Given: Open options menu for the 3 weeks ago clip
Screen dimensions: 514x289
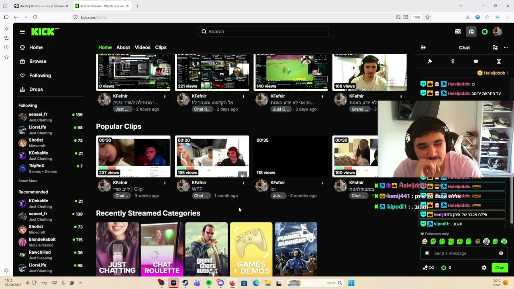Looking at the screenshot, I should click(165, 183).
